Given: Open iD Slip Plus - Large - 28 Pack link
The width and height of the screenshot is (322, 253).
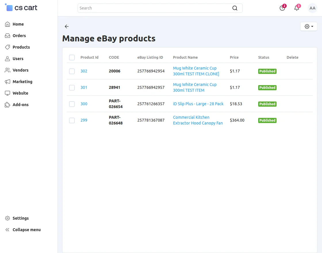Looking at the screenshot, I should [198, 104].
